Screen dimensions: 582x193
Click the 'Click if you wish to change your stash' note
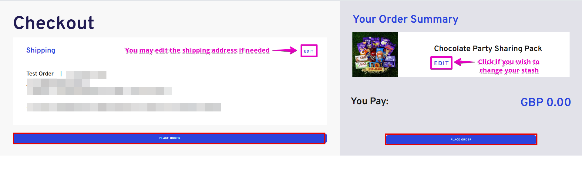509,66
